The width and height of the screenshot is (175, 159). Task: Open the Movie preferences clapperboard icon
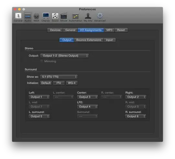click(x=64, y=17)
